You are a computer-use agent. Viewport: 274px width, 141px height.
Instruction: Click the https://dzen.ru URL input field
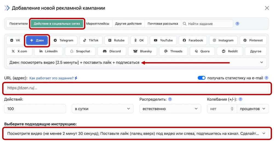pos(136,88)
